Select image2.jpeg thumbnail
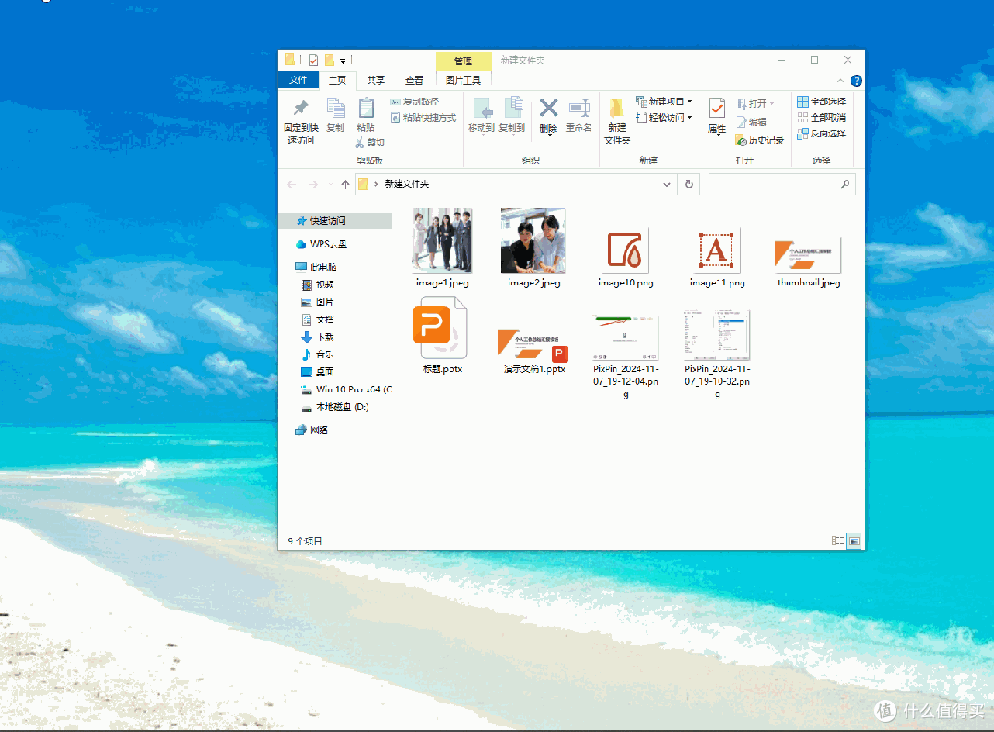This screenshot has width=994, height=732. (x=533, y=241)
